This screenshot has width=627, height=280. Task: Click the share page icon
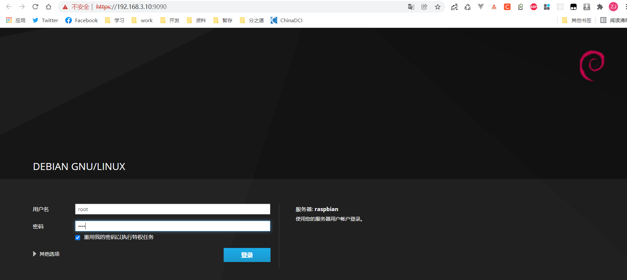[x=424, y=7]
